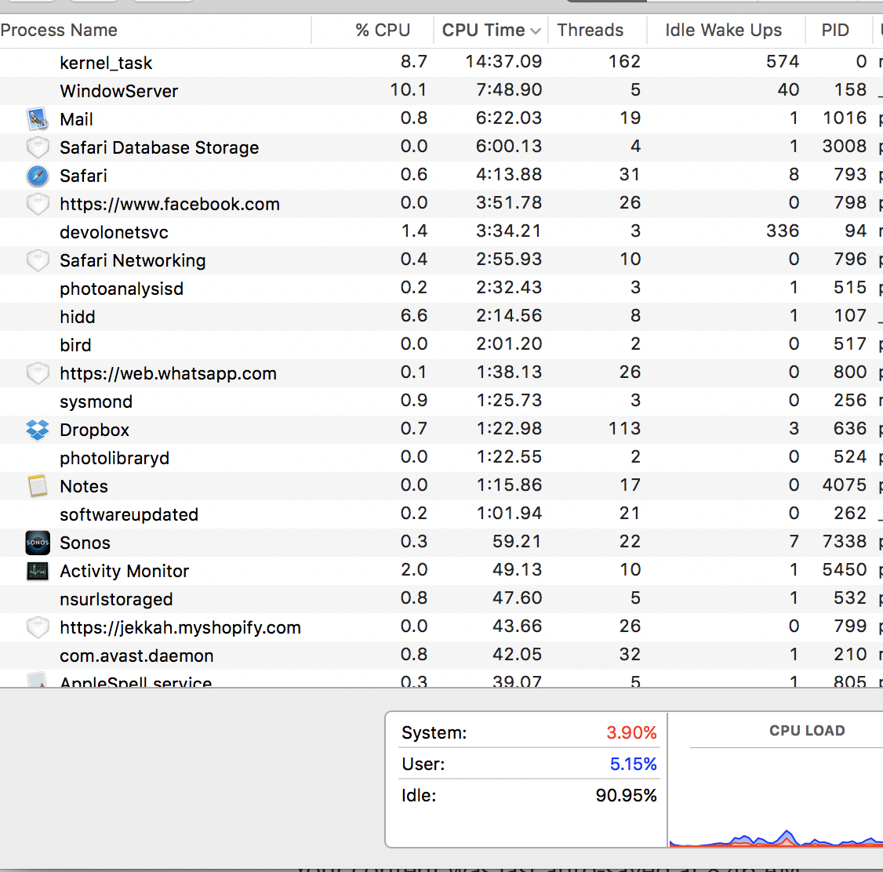
Task: Click kernel_task CPU time 14:37.09
Action: pyautogui.click(x=503, y=61)
